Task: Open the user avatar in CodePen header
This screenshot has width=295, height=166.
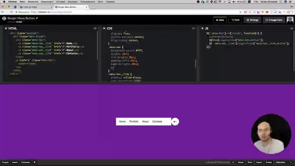Action: click(290, 20)
